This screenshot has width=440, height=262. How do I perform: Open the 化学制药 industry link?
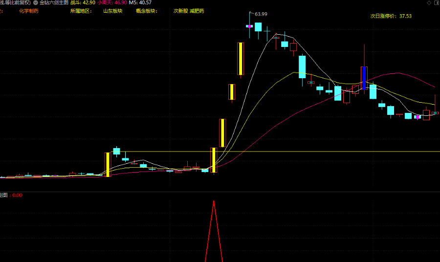(x=28, y=11)
